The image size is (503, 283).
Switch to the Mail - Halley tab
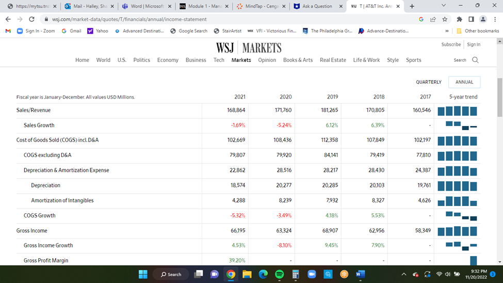pyautogui.click(x=88, y=6)
